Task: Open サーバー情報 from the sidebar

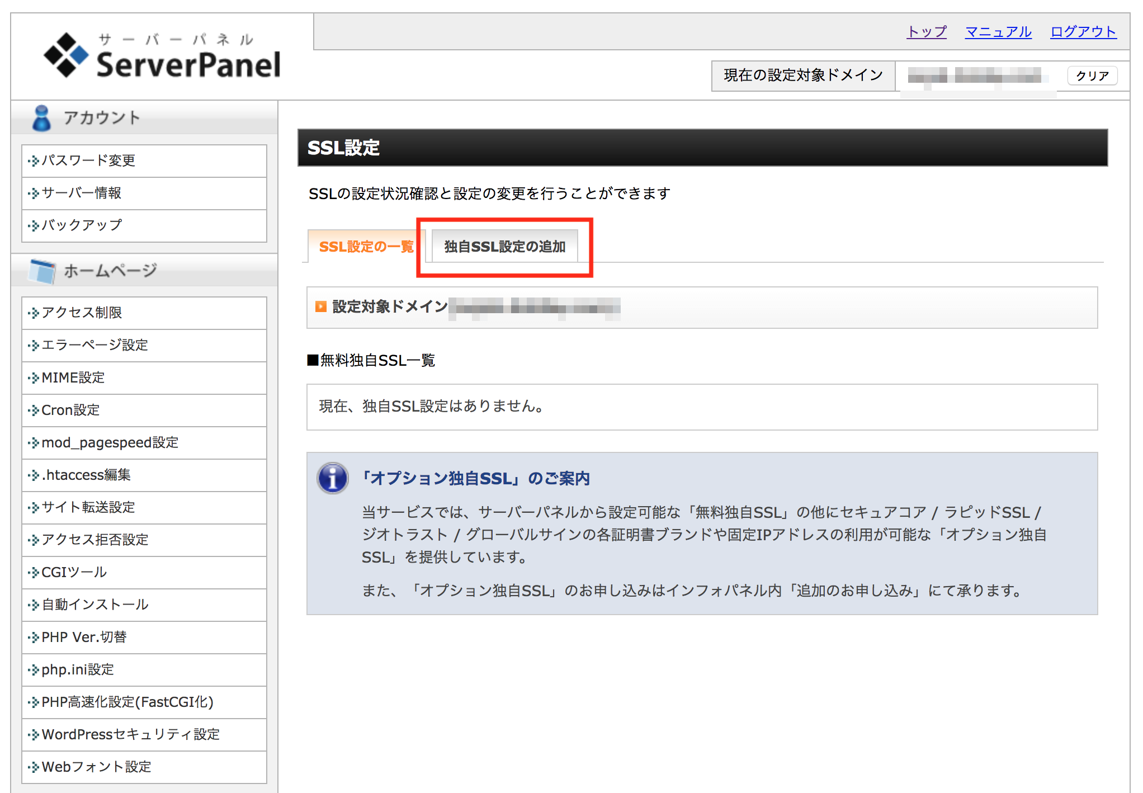Action: [81, 193]
